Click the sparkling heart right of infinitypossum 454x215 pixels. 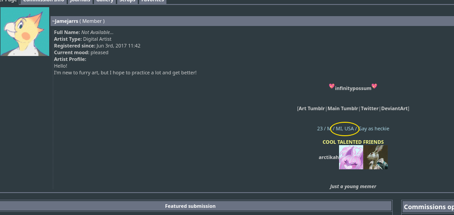pyautogui.click(x=374, y=86)
